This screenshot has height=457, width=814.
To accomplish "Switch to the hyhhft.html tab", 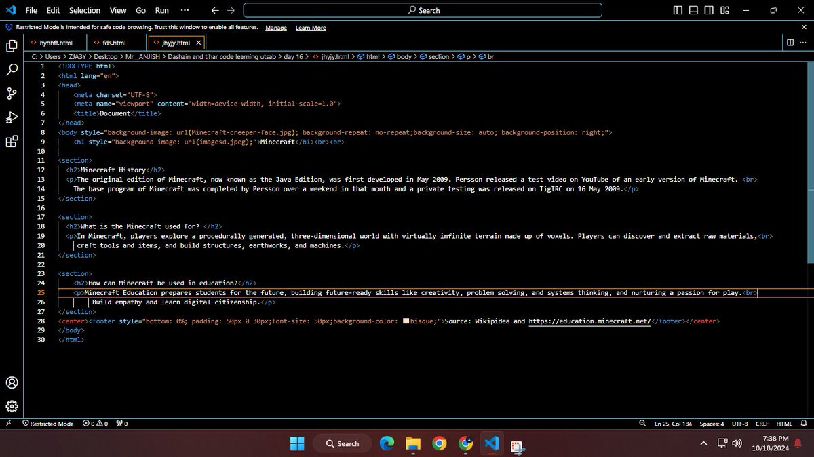I will (55, 42).
